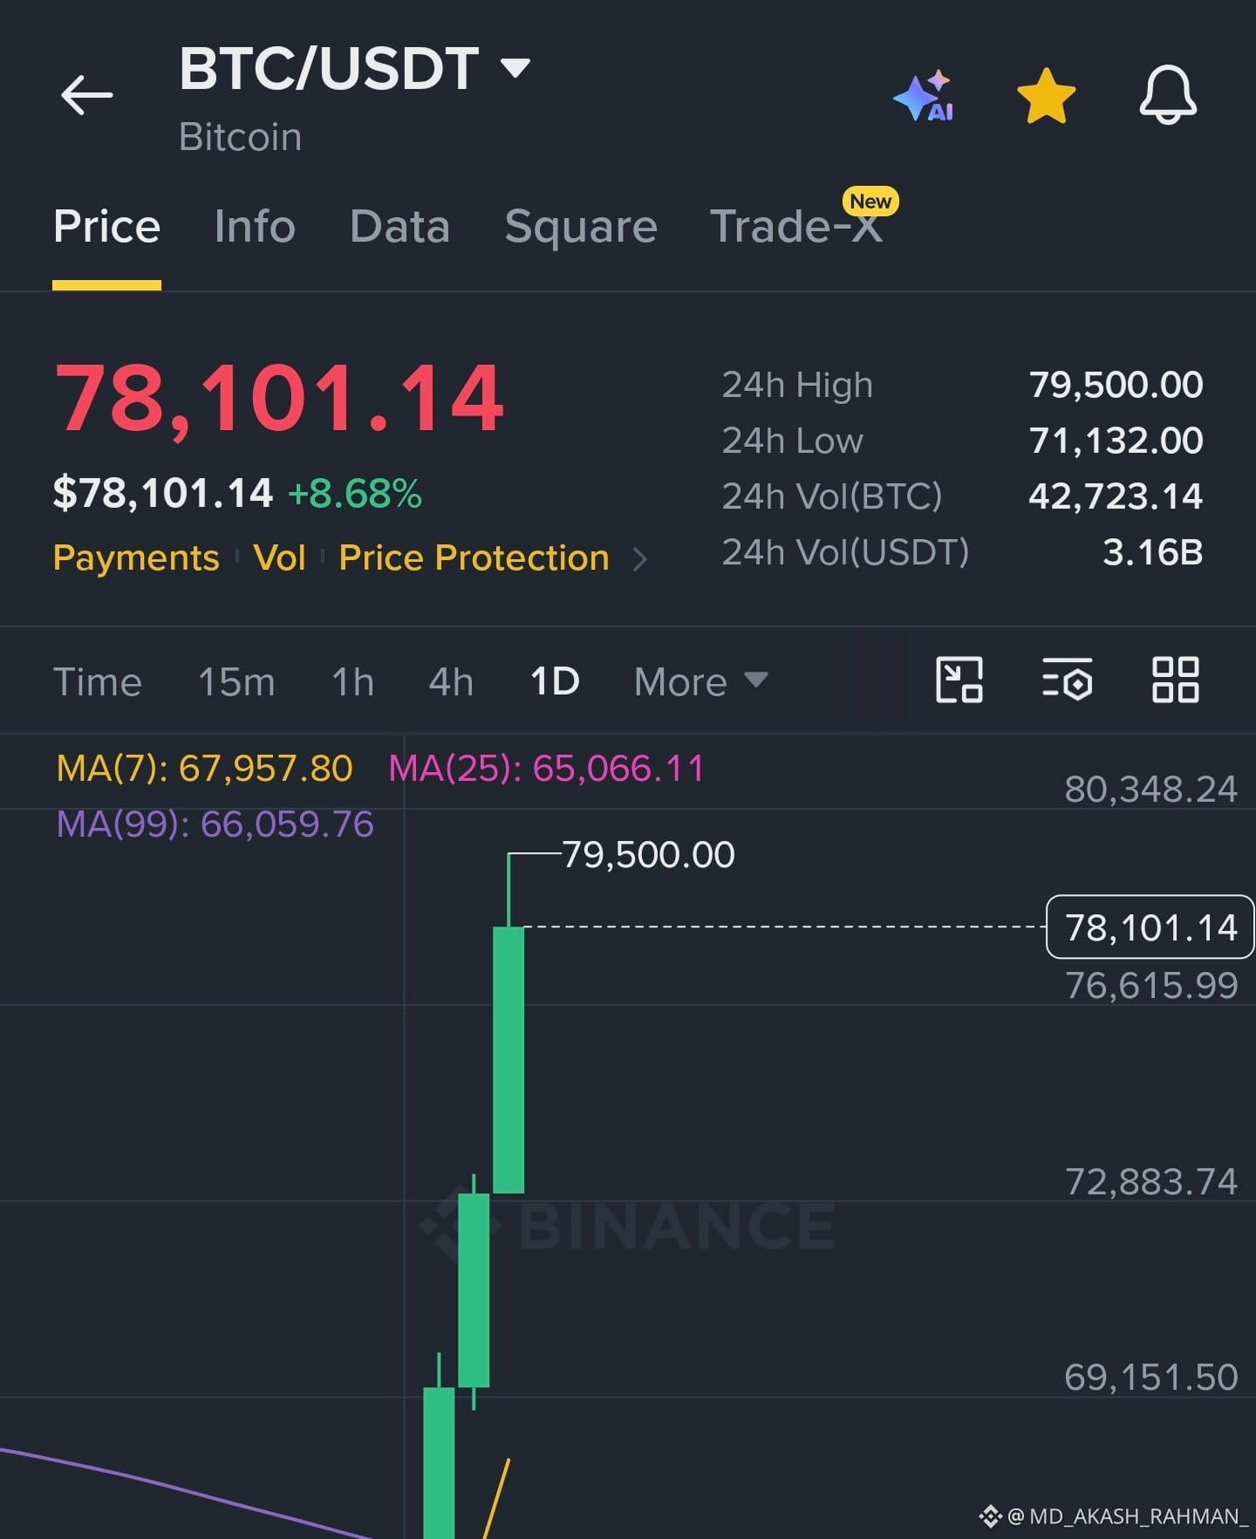
Task: Tap the Payments link
Action: 136,557
